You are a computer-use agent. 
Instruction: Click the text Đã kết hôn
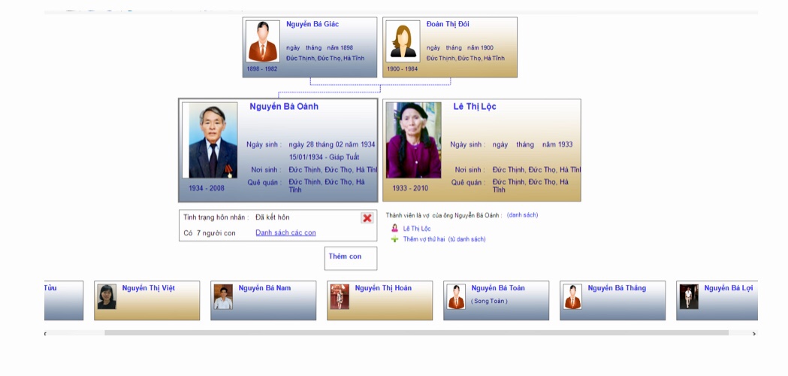(x=273, y=217)
